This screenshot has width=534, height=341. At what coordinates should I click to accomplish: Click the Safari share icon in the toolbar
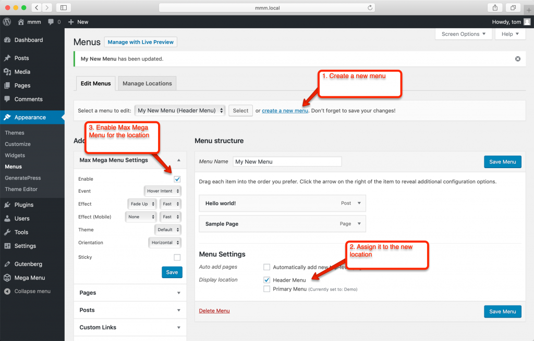(494, 7)
